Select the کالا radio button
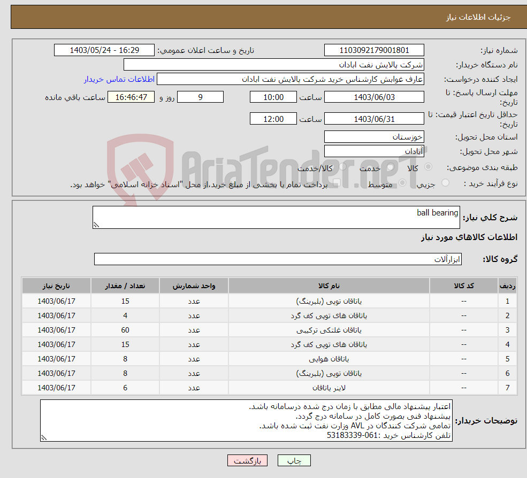This screenshot has width=527, height=478. [x=428, y=167]
